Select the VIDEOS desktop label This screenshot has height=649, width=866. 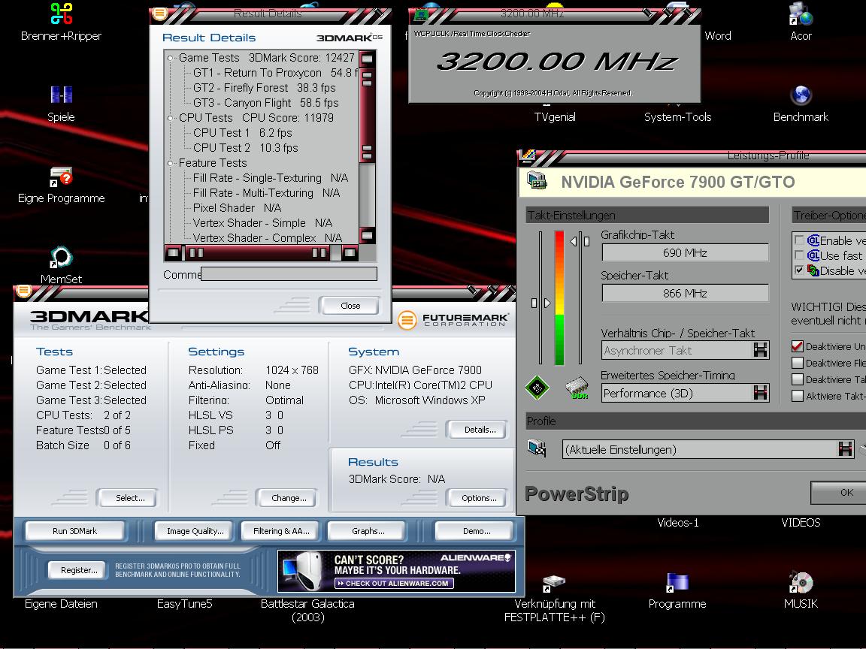coord(801,522)
